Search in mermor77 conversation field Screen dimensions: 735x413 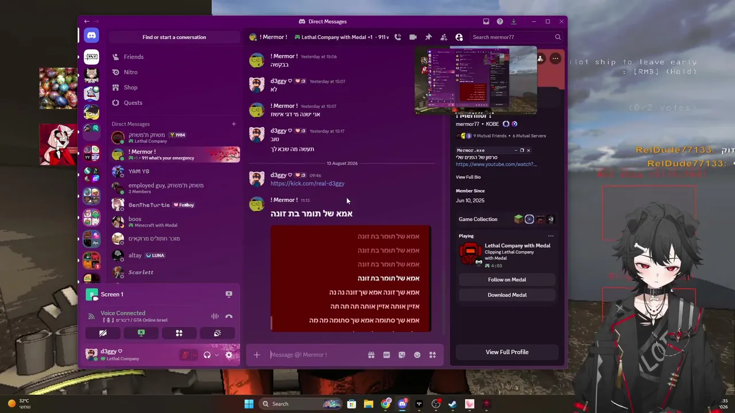(x=516, y=37)
